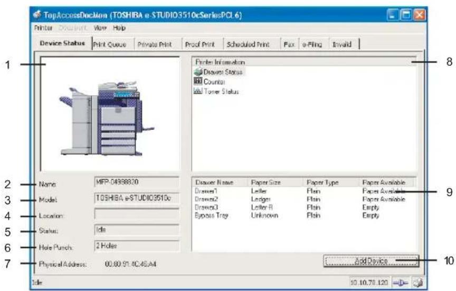
Task: Switch to the Fax tab
Action: tap(289, 44)
